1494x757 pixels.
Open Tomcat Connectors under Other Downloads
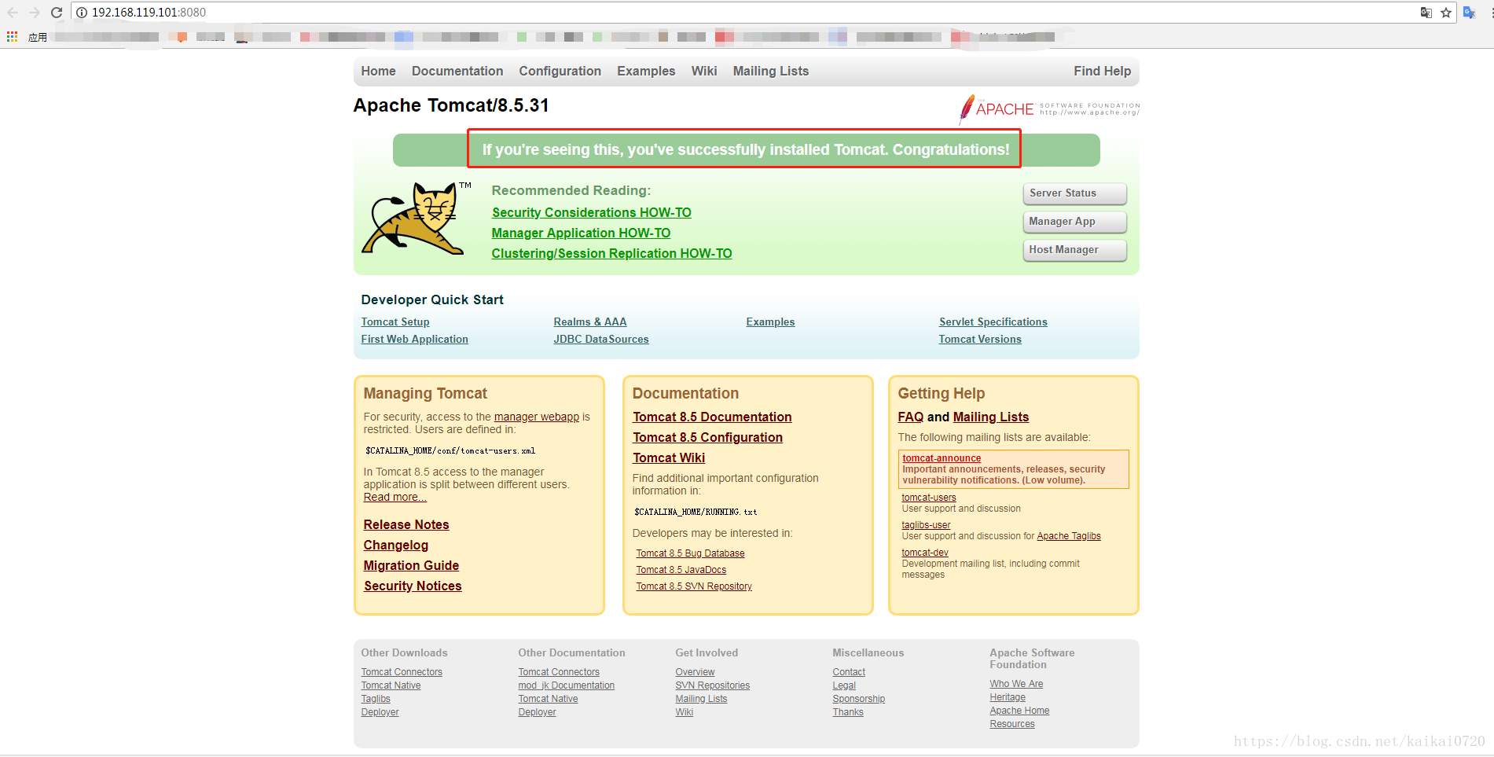[x=402, y=672]
